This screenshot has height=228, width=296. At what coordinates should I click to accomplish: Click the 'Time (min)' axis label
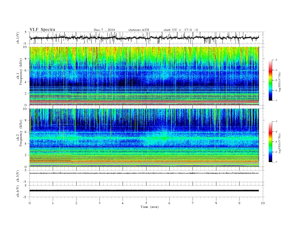(149, 207)
